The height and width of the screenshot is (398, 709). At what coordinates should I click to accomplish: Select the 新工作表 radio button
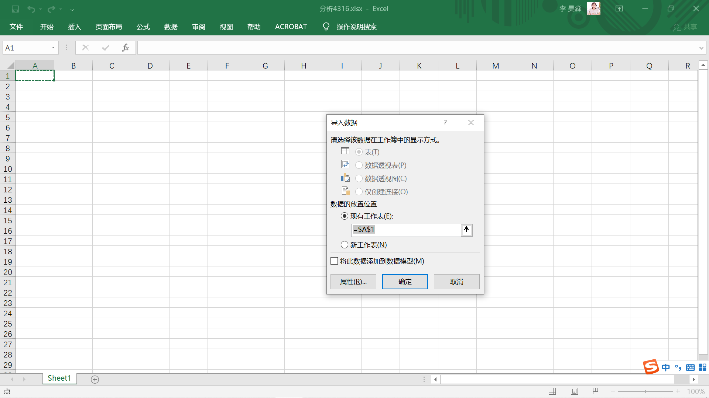(x=345, y=245)
